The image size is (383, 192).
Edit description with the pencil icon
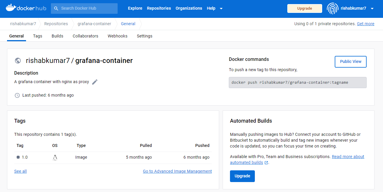pos(95,82)
